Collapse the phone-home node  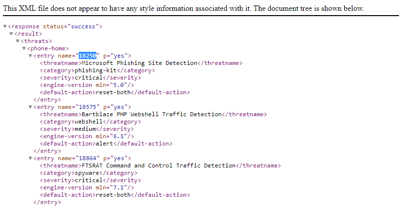click(24, 48)
